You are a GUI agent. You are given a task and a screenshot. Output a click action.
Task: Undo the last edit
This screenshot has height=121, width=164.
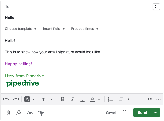pos(6,99)
